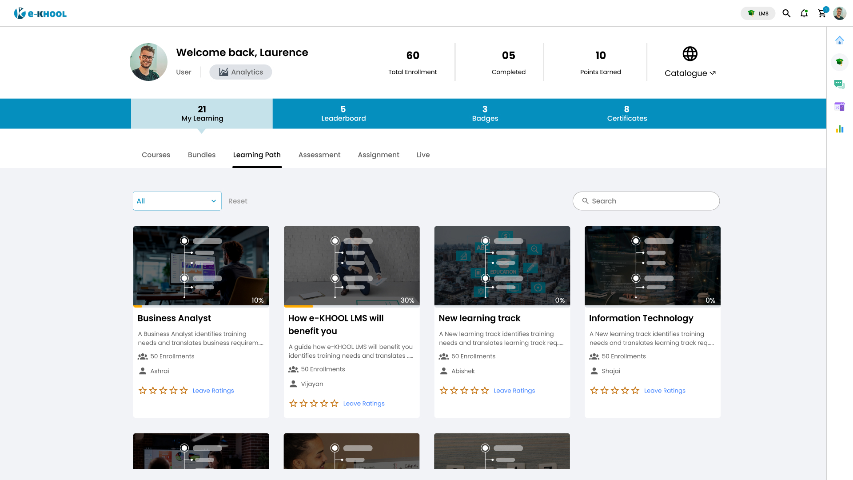Open the Business Analyst course thumbnail
Viewport: 853px width, 480px height.
point(201,265)
